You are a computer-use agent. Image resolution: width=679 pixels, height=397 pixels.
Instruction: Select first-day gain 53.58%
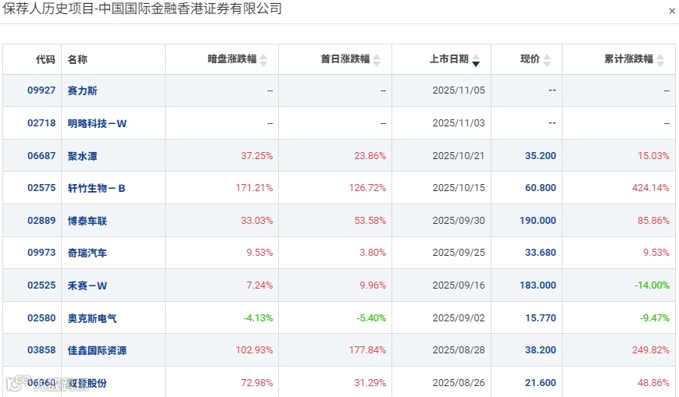click(370, 221)
